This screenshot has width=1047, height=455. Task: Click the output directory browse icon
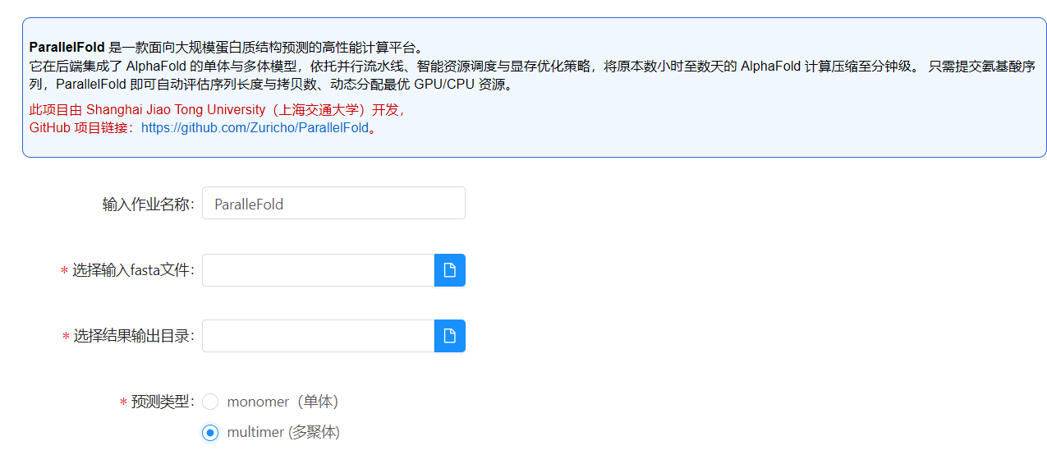tap(449, 336)
